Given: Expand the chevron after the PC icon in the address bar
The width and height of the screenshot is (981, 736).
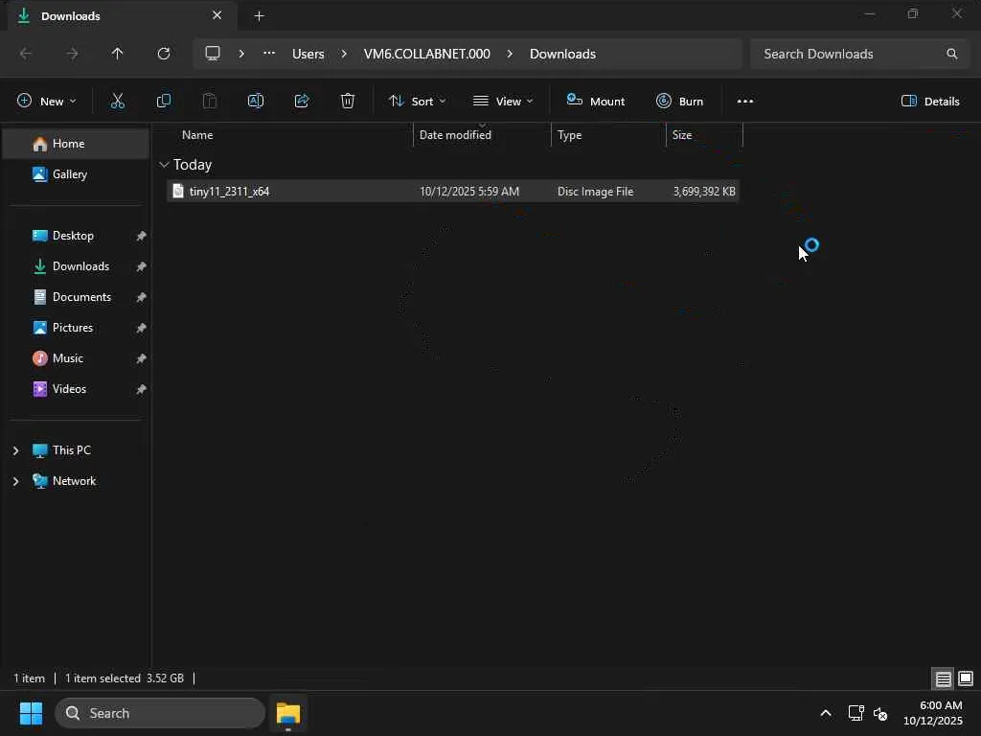Looking at the screenshot, I should pos(241,54).
